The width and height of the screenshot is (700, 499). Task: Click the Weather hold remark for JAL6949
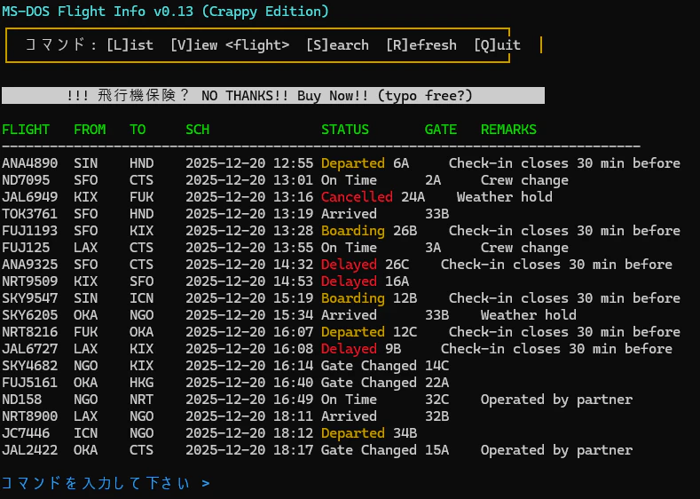(505, 197)
